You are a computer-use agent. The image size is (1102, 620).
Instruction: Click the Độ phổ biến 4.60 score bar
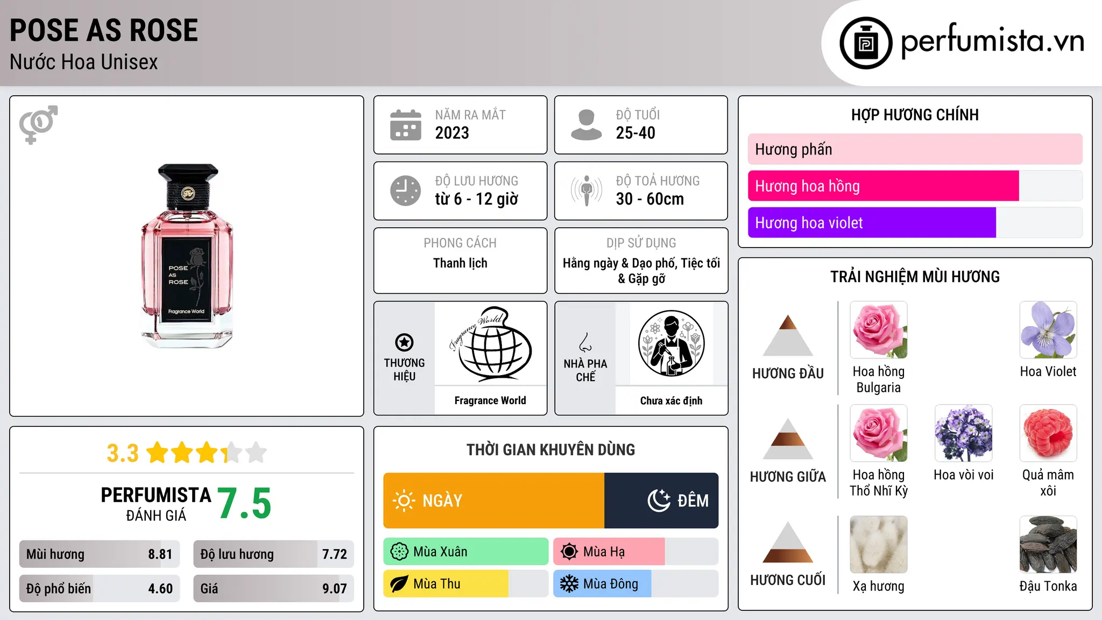point(100,588)
